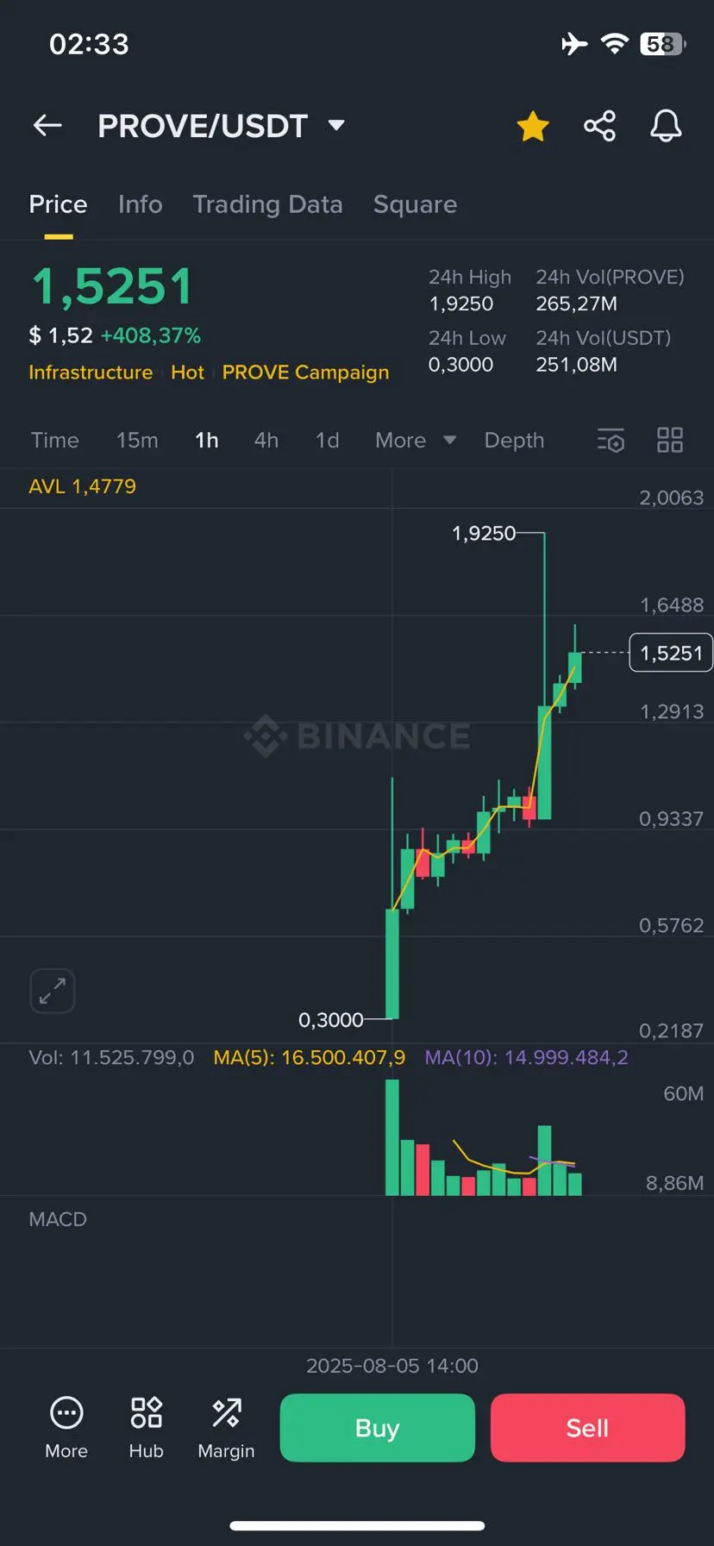This screenshot has height=1546, width=714.
Task: Open price alert bell icon
Action: click(x=666, y=126)
